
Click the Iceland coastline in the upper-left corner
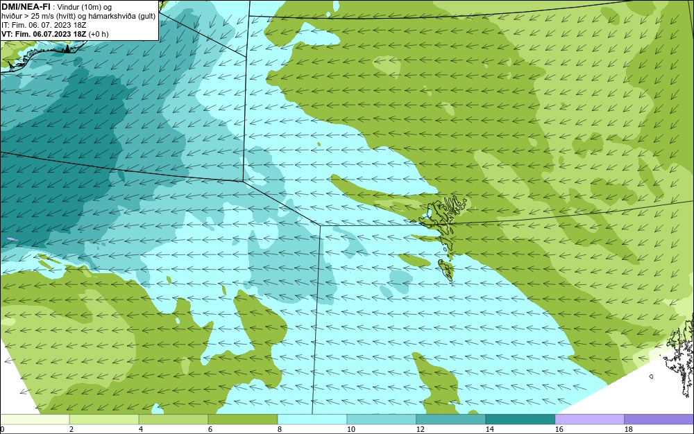click(x=42, y=55)
